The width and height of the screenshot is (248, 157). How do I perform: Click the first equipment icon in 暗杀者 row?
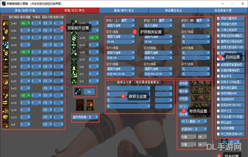pyautogui.click(x=194, y=91)
